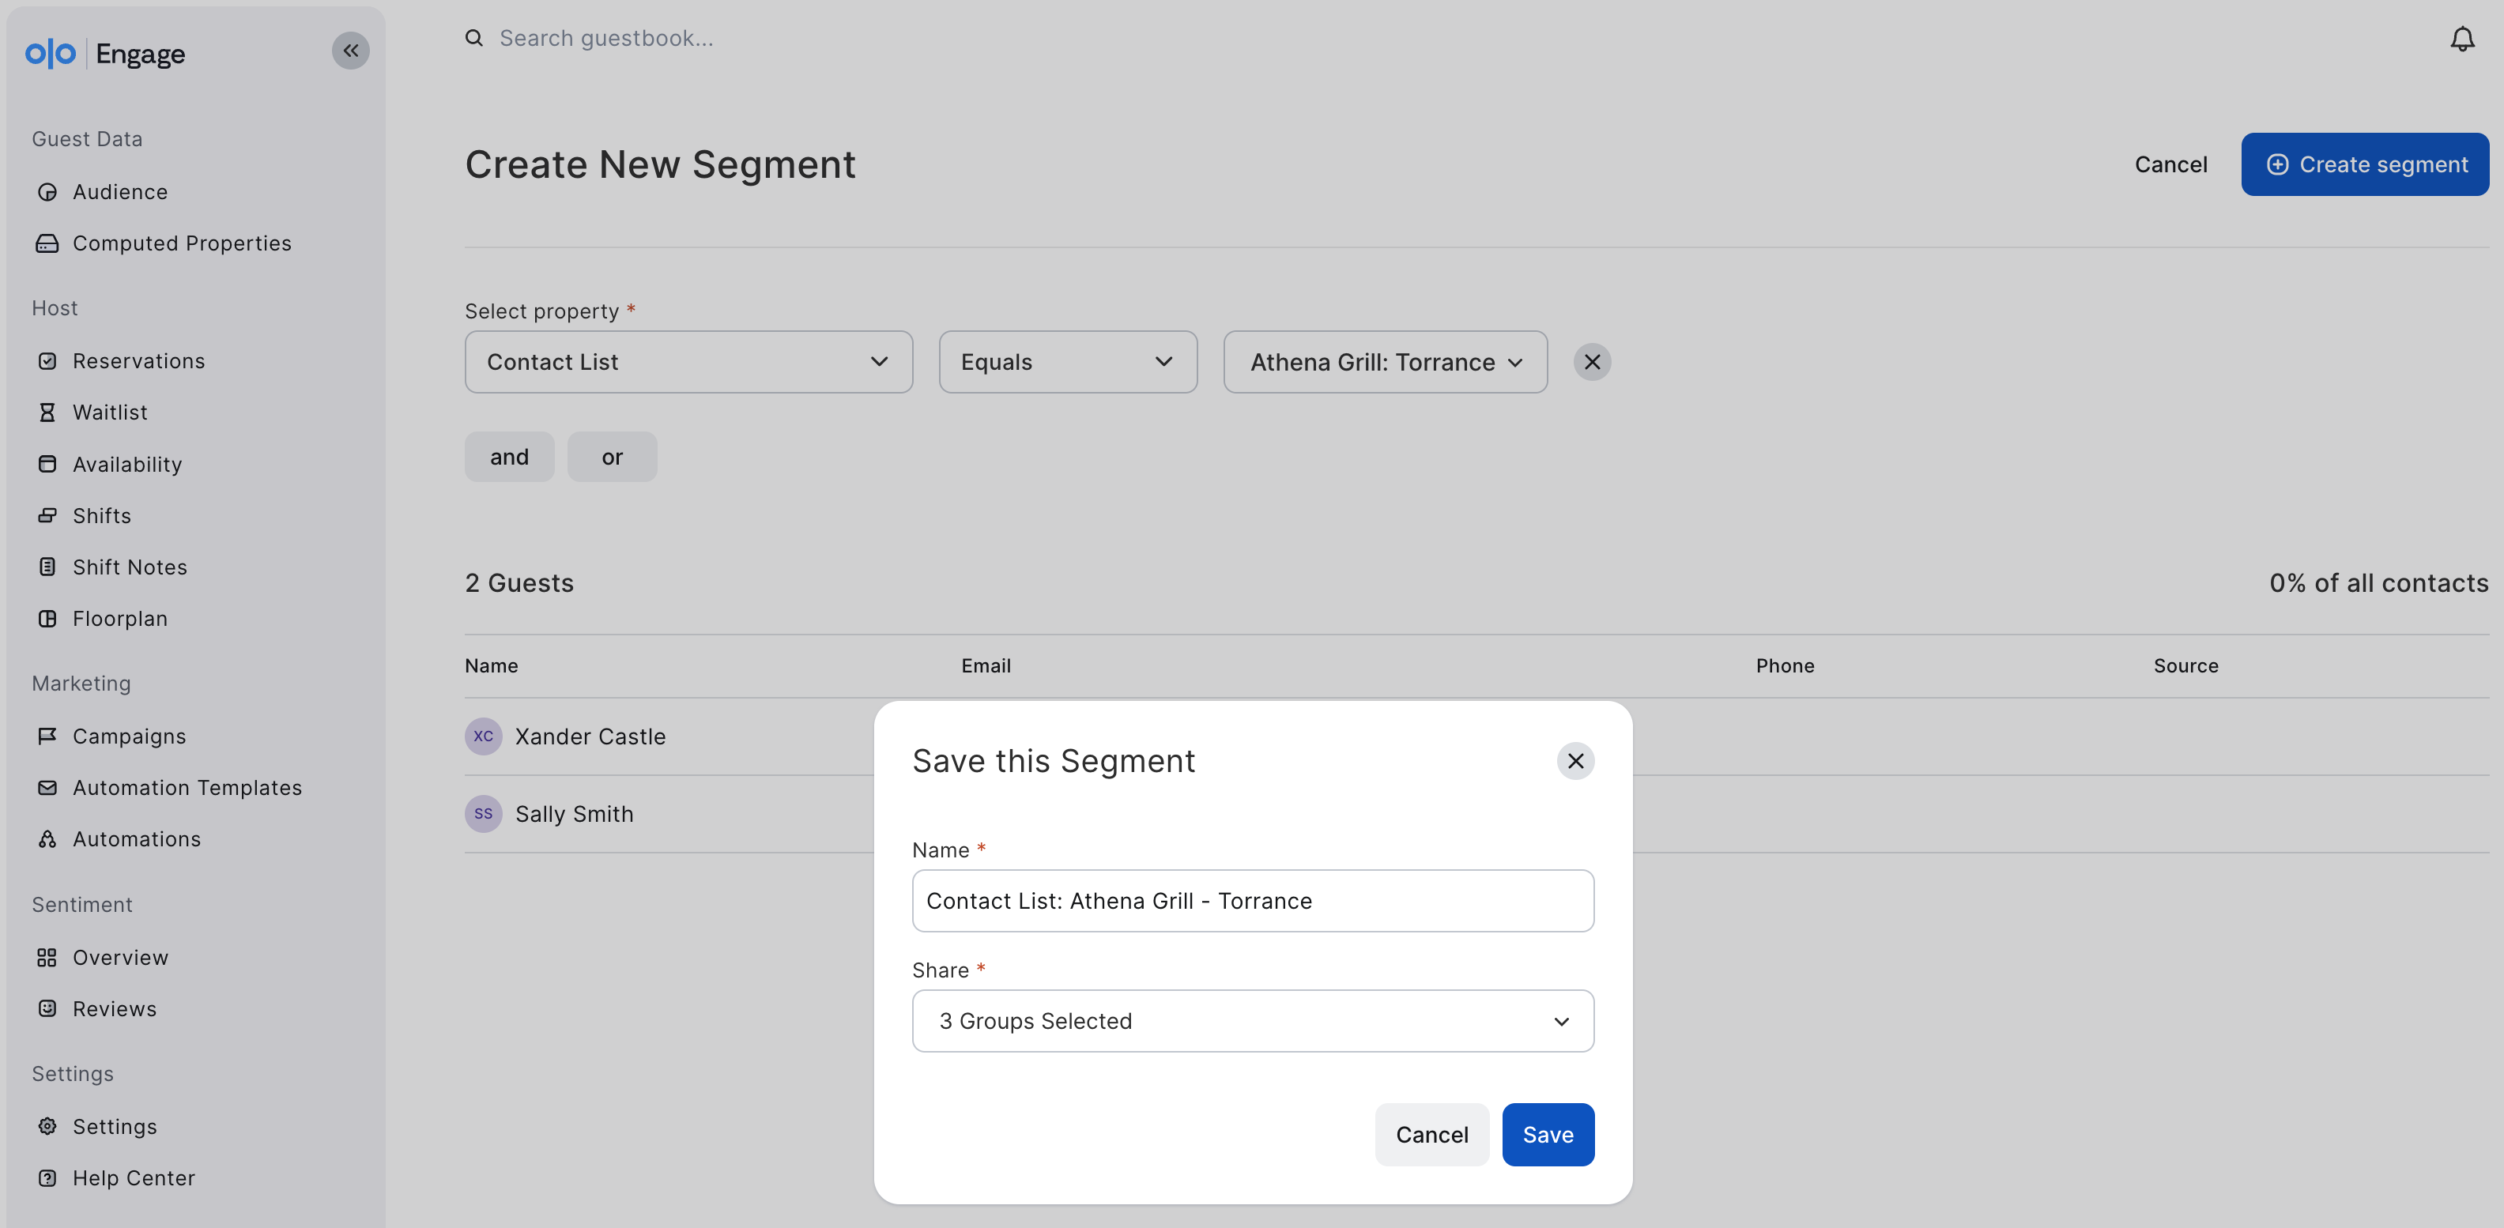Click the Phone column header
2504x1228 pixels.
(1785, 665)
